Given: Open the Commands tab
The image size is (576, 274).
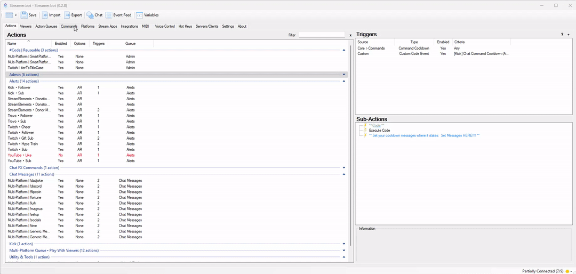Looking at the screenshot, I should [69, 27].
